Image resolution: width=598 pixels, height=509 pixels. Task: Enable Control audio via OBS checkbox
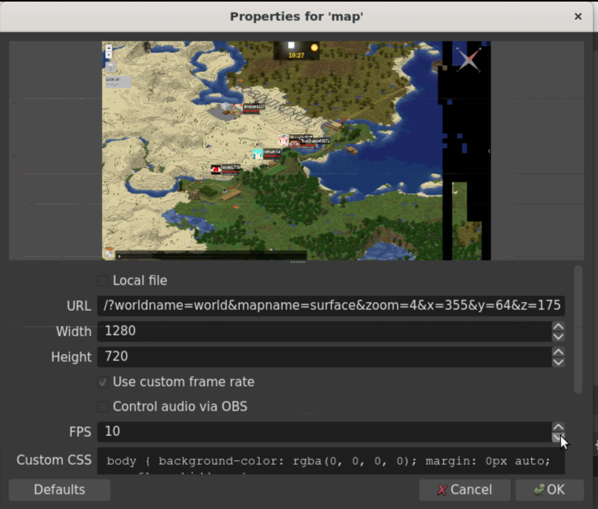click(103, 407)
